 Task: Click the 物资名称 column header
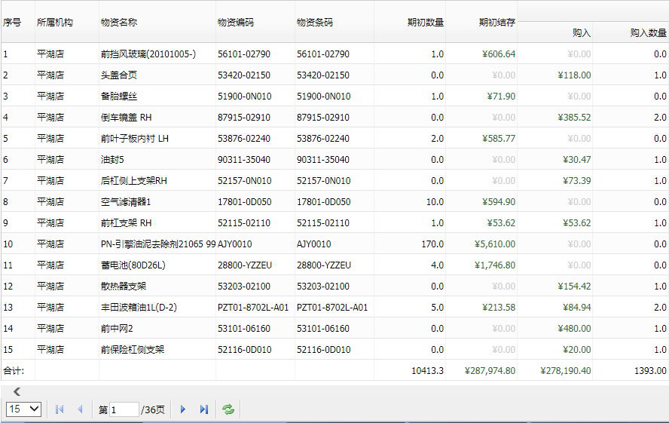119,23
